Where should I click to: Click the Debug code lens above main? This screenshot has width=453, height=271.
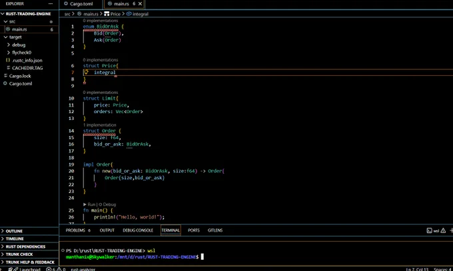click(107, 204)
